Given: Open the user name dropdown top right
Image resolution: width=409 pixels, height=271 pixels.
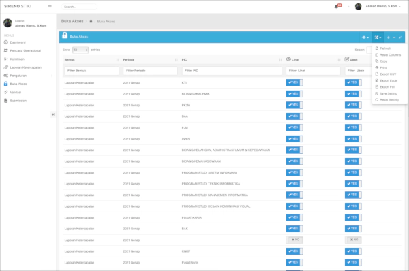Looking at the screenshot, I should (383, 6).
